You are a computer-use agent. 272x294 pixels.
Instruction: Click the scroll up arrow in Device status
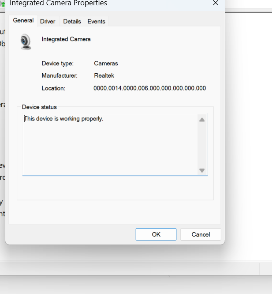(202, 120)
